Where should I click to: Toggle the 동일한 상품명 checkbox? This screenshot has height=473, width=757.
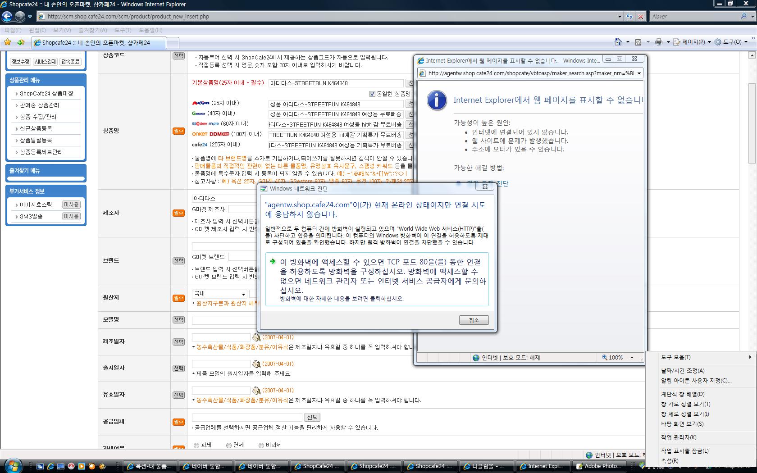(372, 94)
